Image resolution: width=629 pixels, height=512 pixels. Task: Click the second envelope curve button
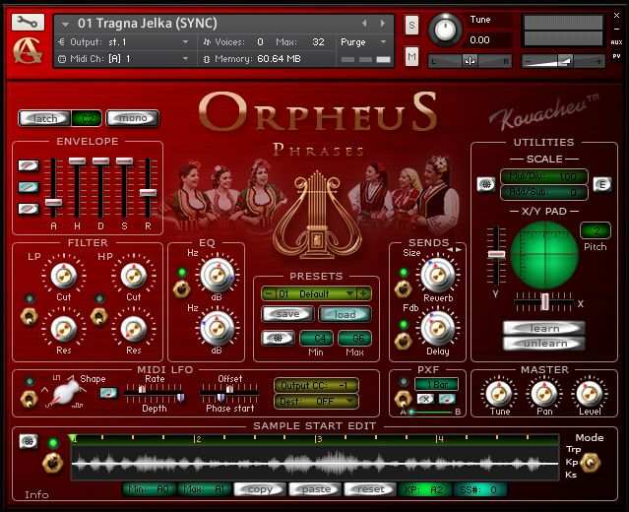coord(29,187)
